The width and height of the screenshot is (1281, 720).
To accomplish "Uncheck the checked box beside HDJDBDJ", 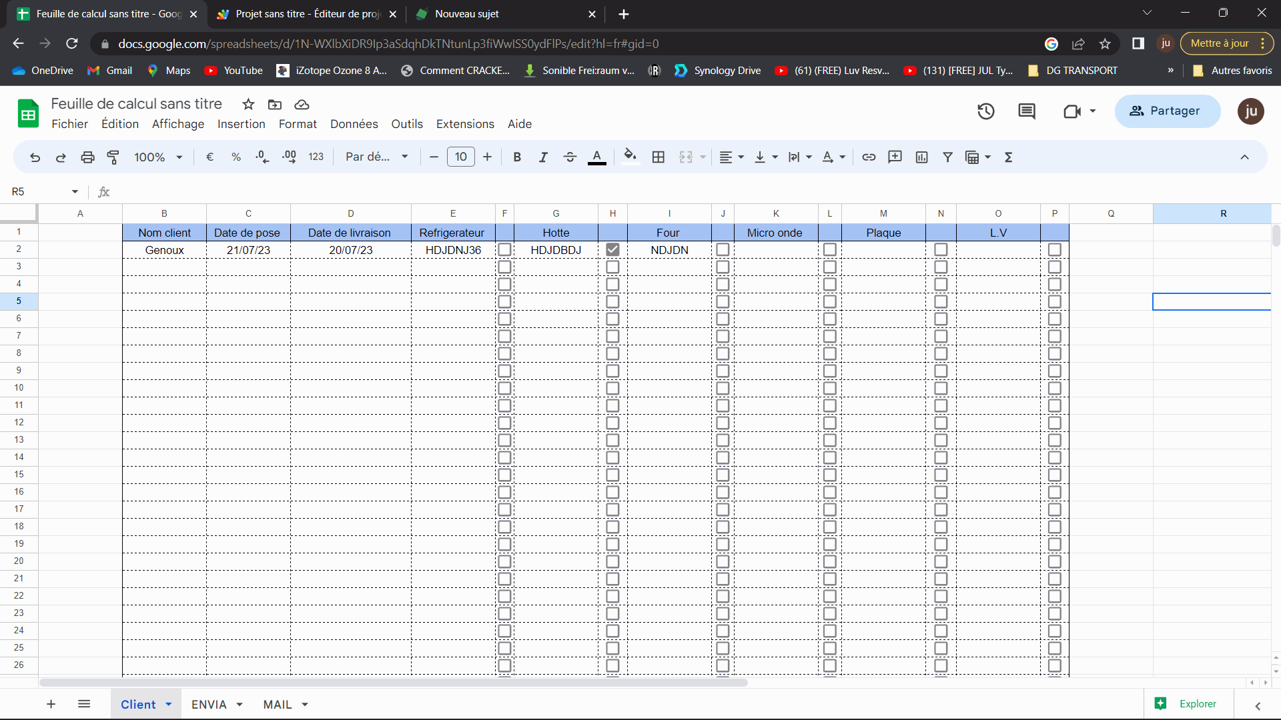I will (612, 250).
